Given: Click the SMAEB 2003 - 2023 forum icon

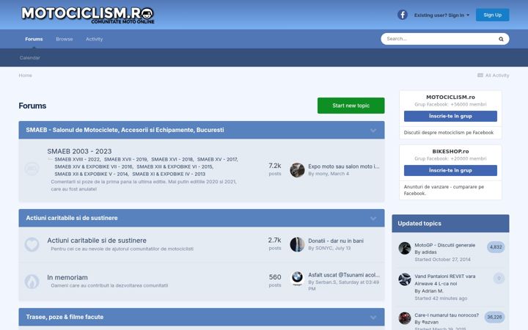Looking at the screenshot, I should pos(32,169).
